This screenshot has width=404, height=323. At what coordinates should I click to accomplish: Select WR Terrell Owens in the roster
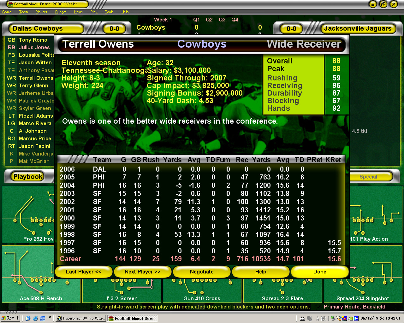[x=30, y=78]
